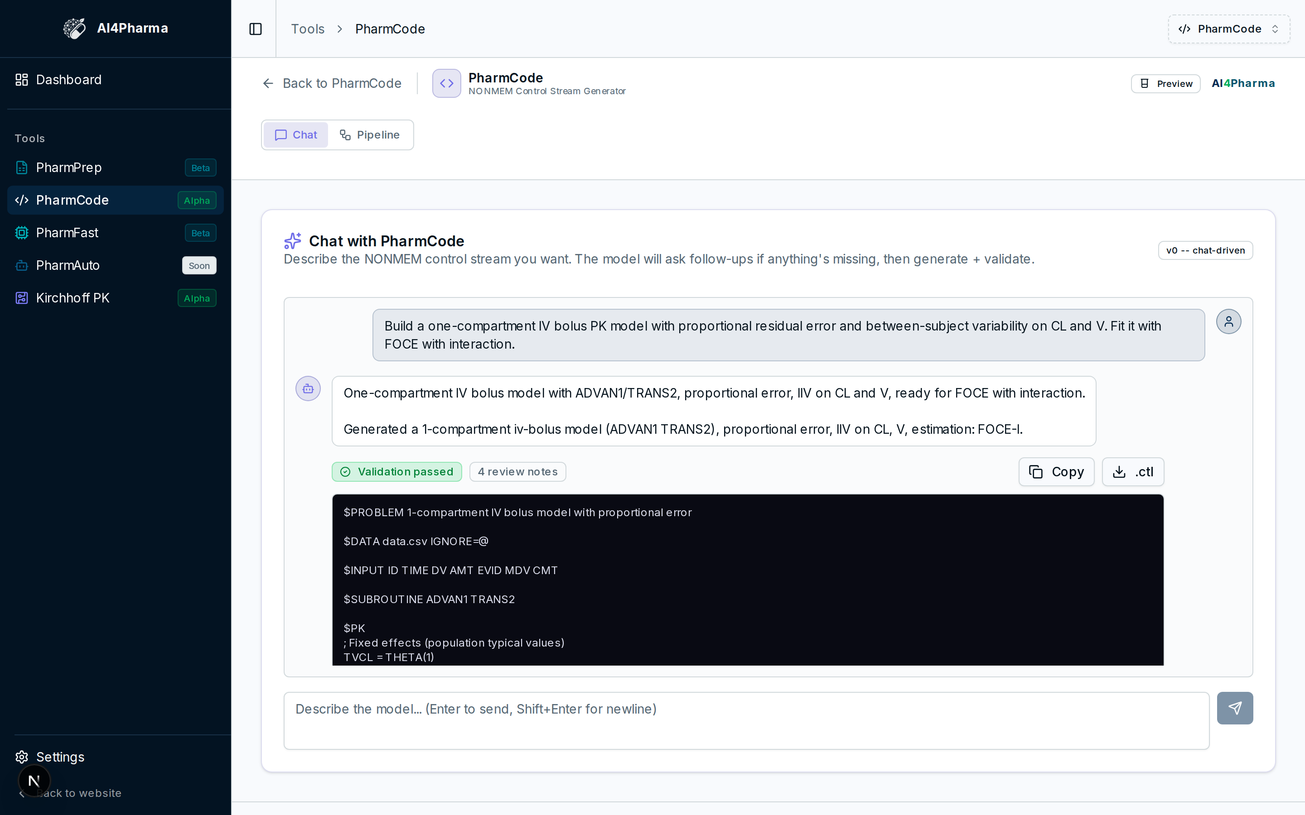The width and height of the screenshot is (1305, 815).
Task: Click the sparkles icon beside Chat with PharmCode
Action: tap(292, 241)
